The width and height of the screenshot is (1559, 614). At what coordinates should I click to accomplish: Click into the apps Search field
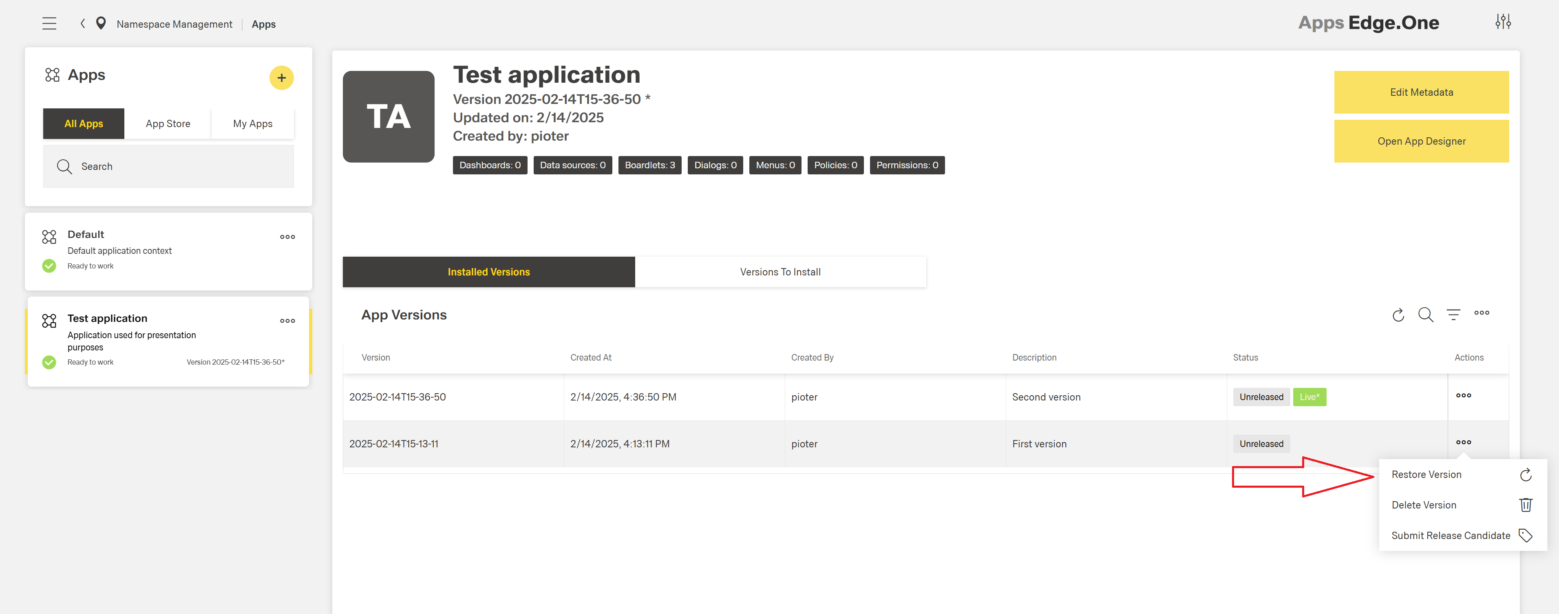pyautogui.click(x=168, y=166)
